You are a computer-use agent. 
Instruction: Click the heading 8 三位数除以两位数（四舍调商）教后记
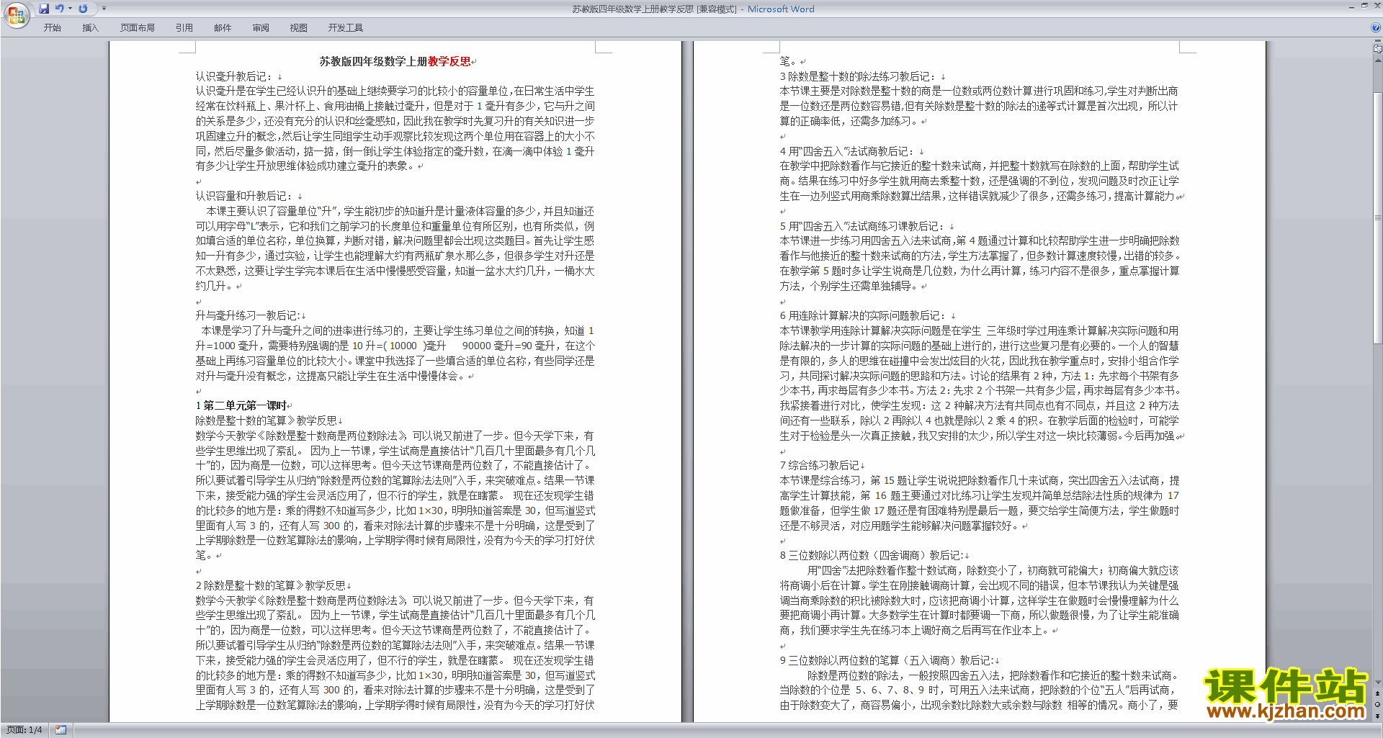(x=872, y=555)
